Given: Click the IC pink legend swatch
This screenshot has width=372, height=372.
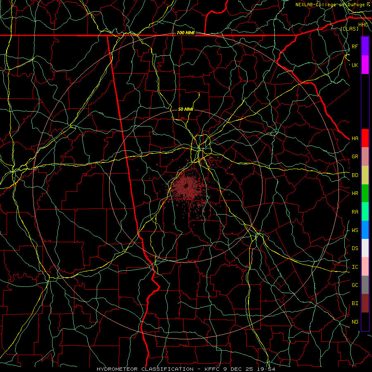Looking at the screenshot, I should tap(365, 267).
